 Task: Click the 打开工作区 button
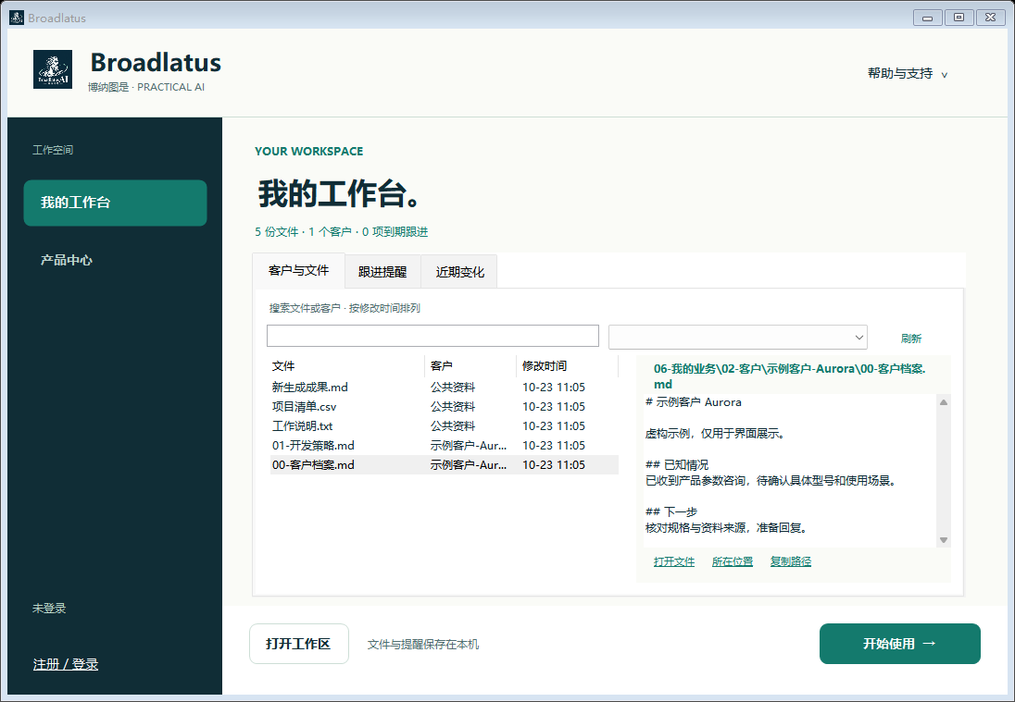pyautogui.click(x=298, y=643)
